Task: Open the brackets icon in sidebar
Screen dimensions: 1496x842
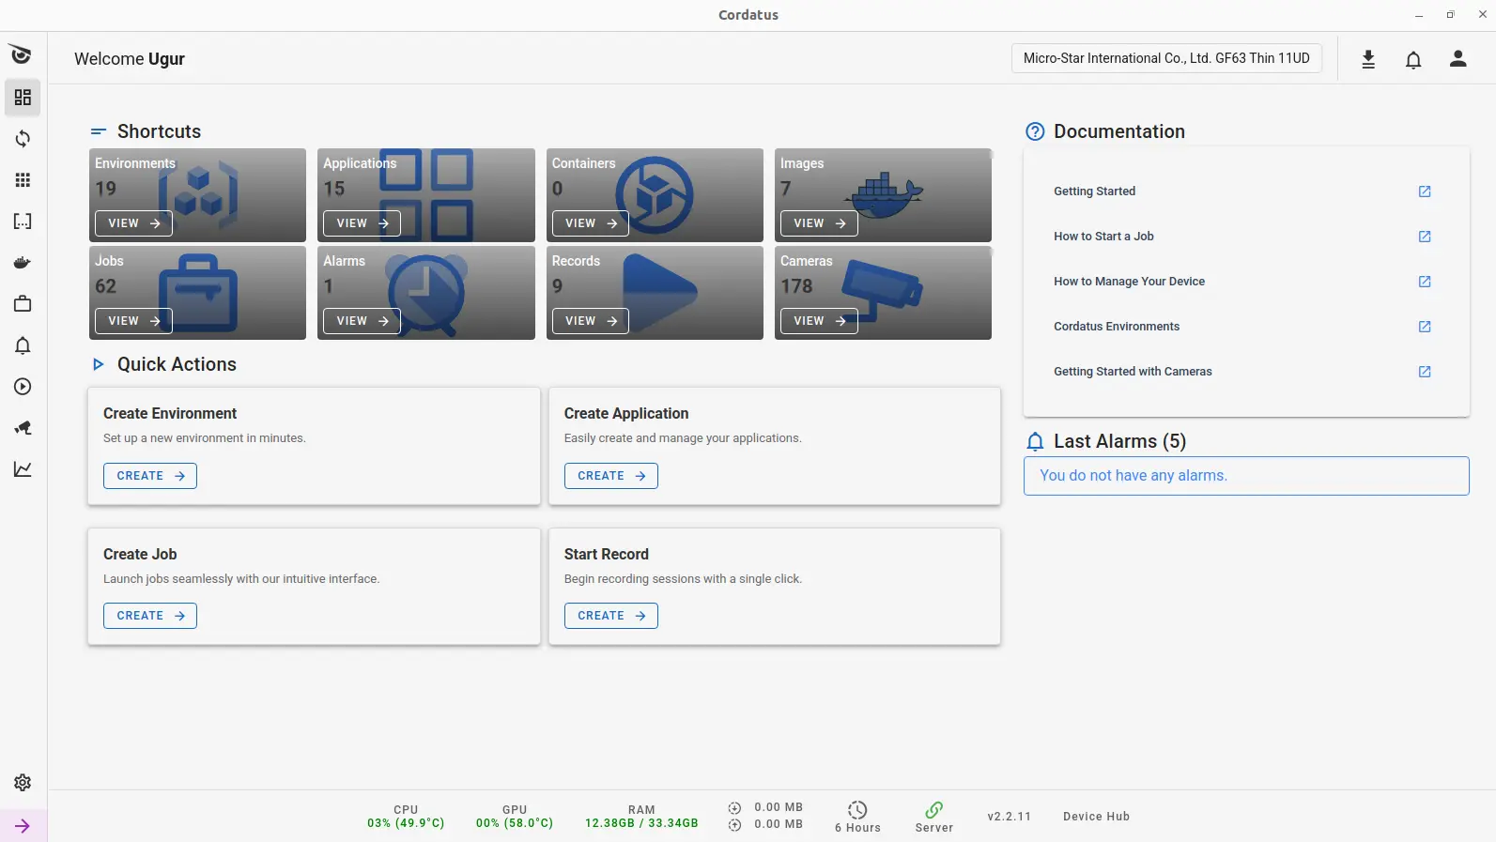Action: [x=23, y=222]
